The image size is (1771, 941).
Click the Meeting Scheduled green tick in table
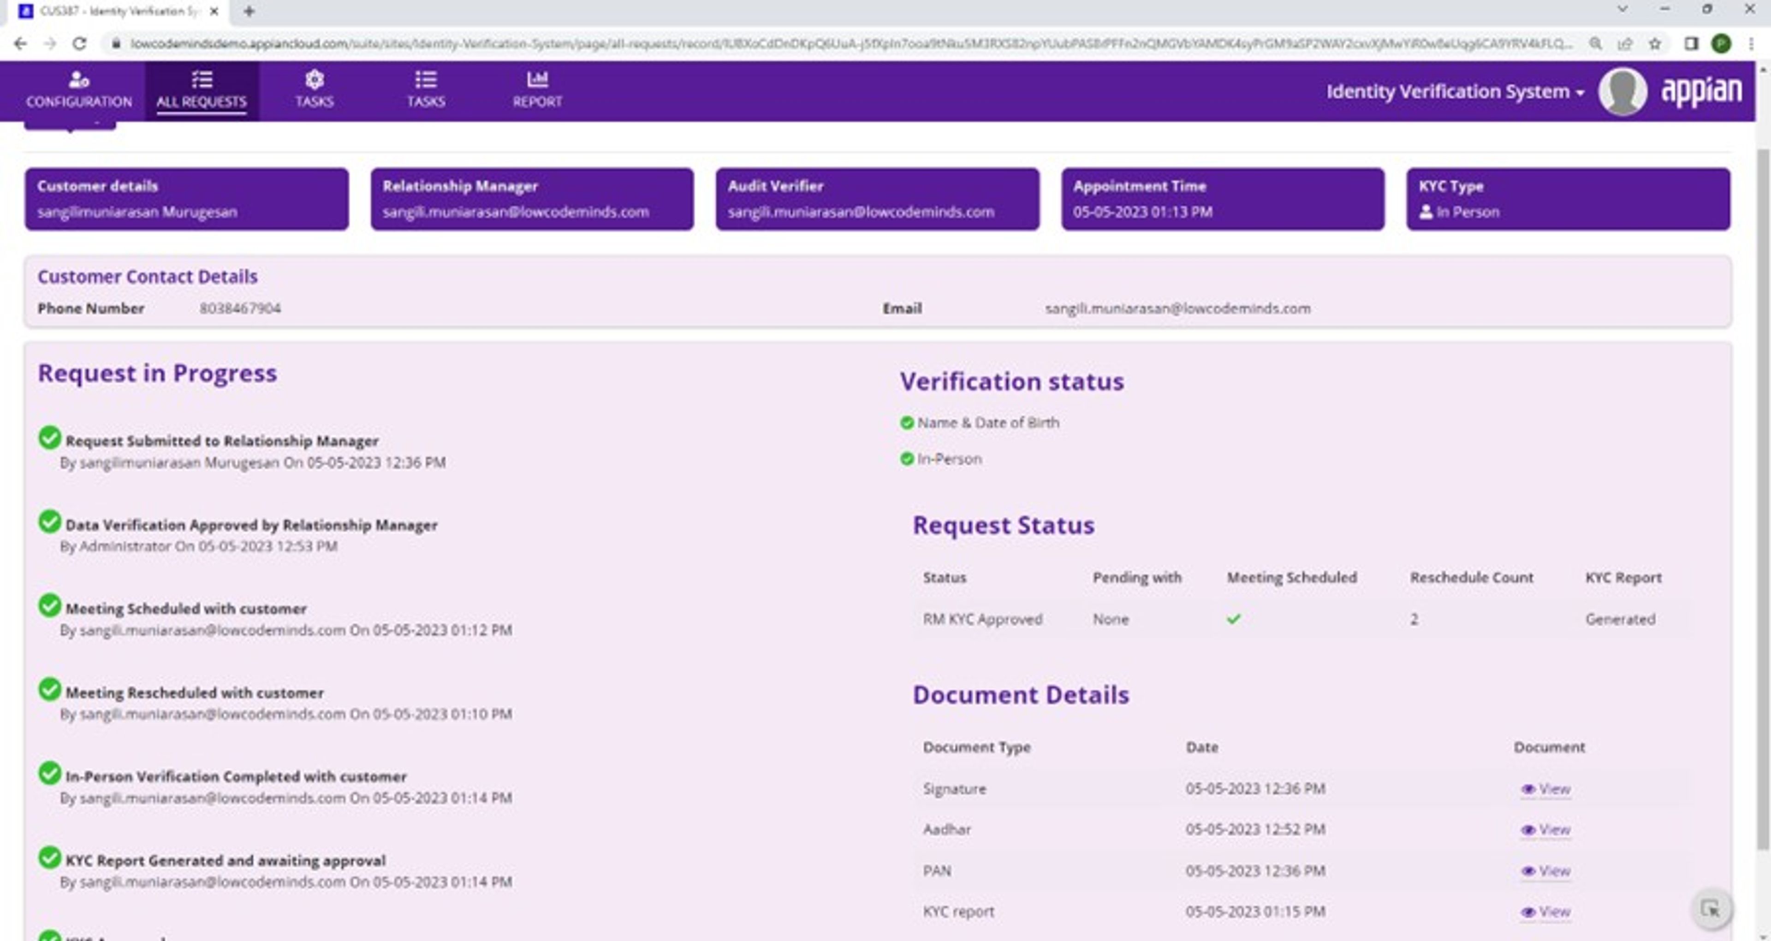click(x=1234, y=619)
